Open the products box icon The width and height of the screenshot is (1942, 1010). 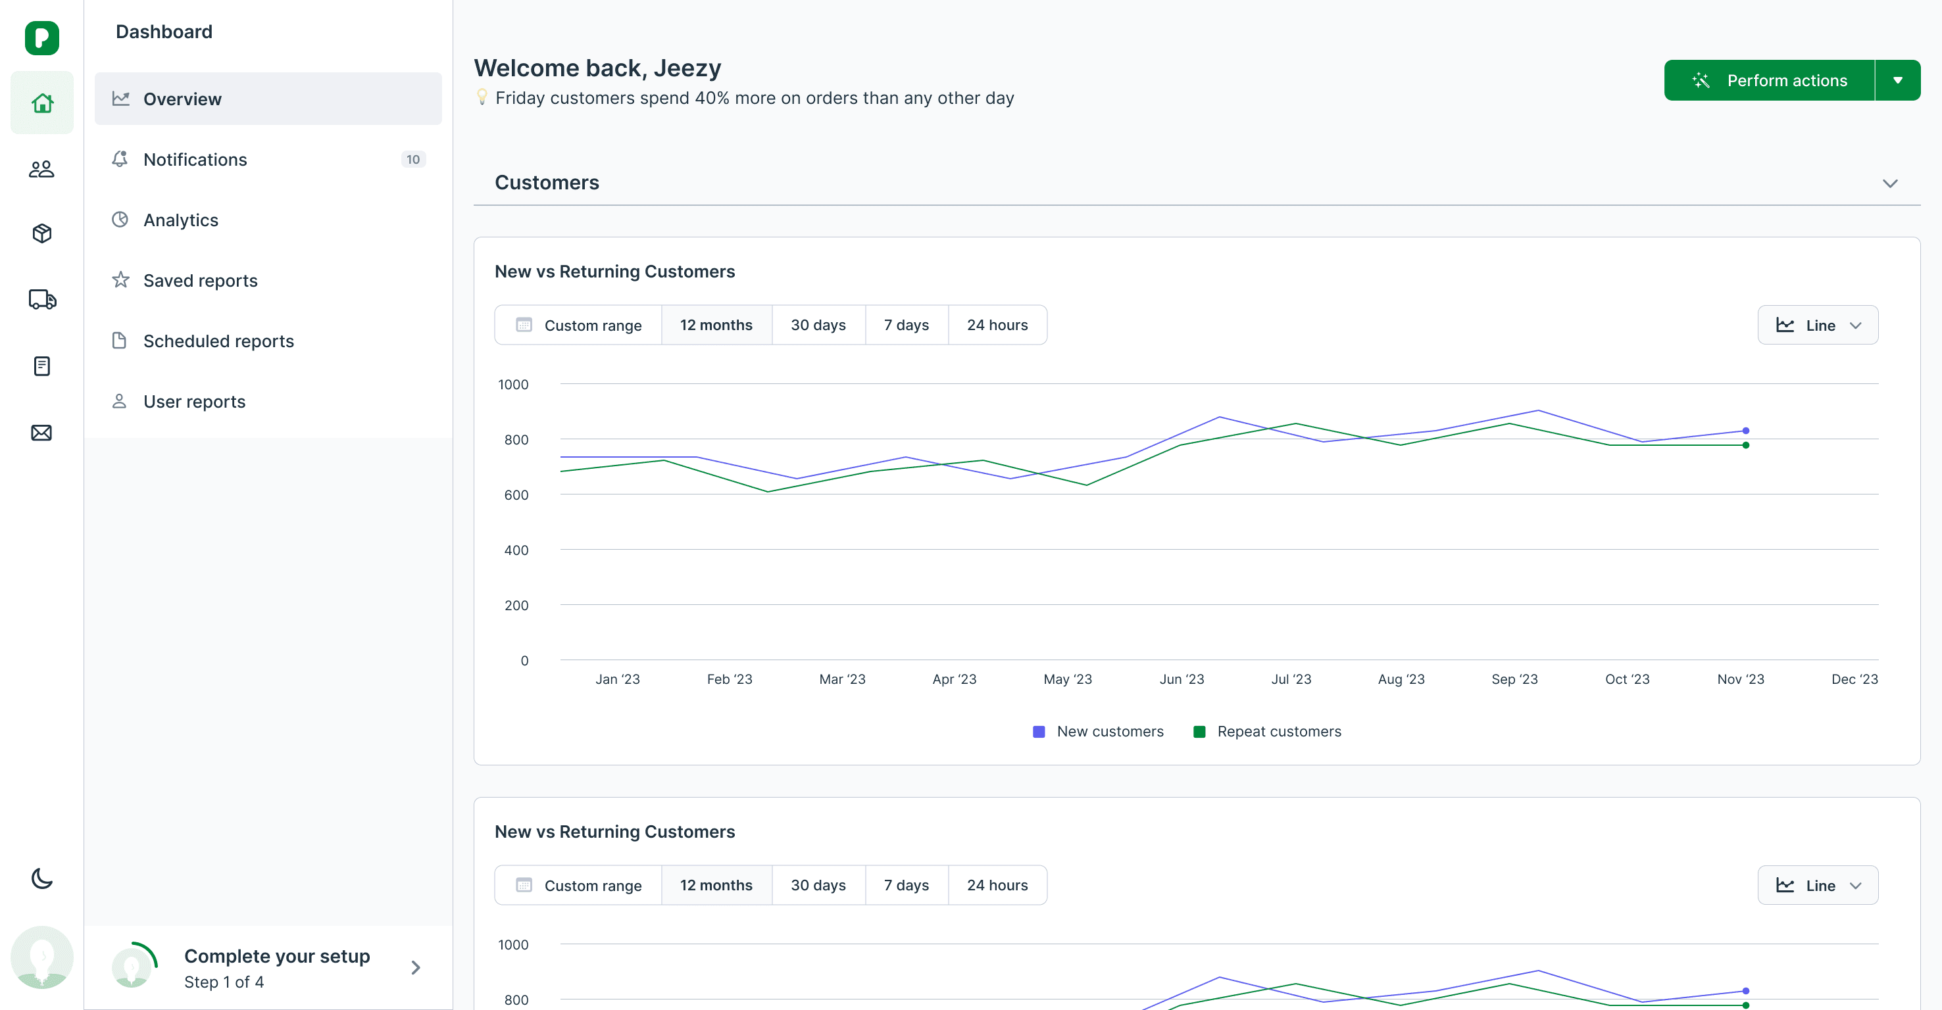pyautogui.click(x=41, y=233)
